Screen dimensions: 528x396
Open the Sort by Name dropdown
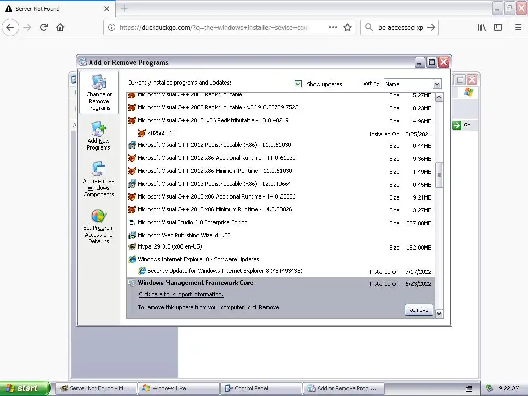(x=437, y=84)
